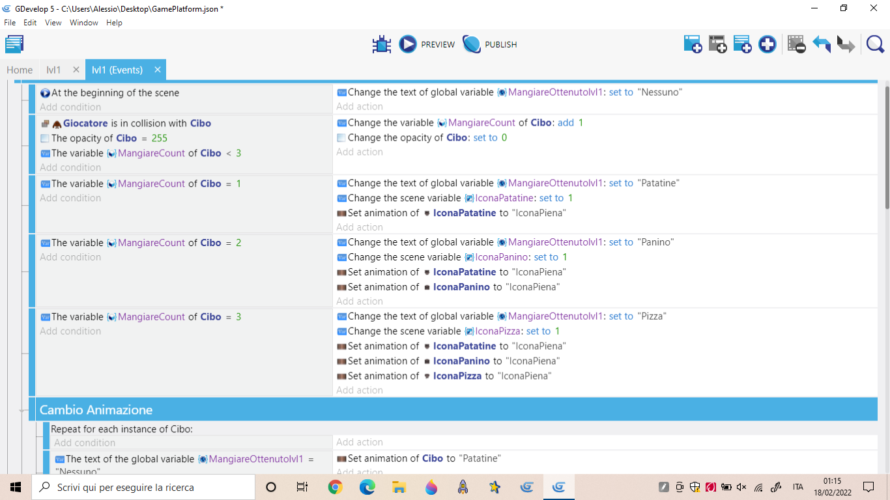Open the Window menu
Viewport: 890px width, 500px height.
84,23
